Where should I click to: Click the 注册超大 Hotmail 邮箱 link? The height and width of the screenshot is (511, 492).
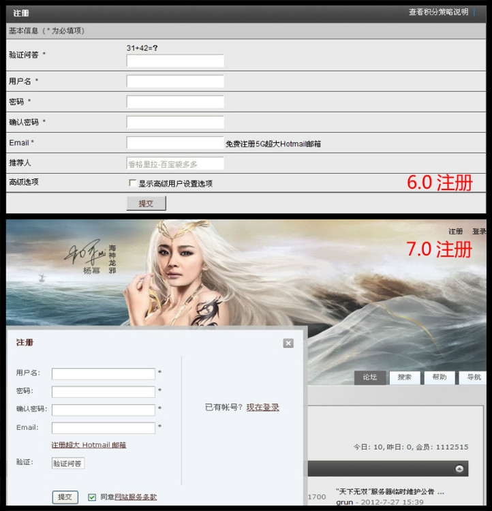[89, 445]
